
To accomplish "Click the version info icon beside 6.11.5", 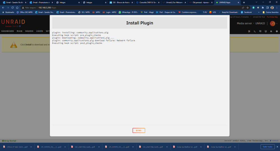I will [x=20, y=26].
